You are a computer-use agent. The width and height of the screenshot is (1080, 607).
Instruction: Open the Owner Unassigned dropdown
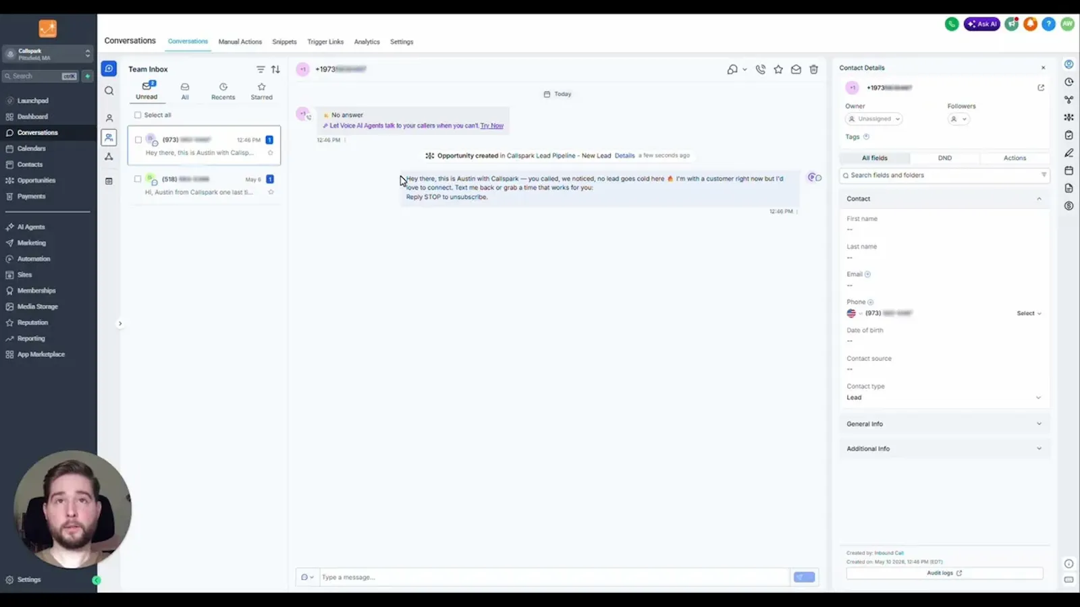click(874, 119)
